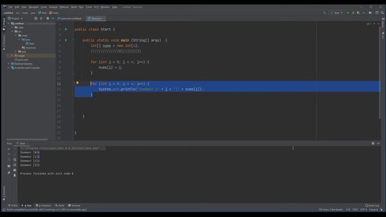Open the Help menu
This screenshot has width=386, height=217.
(x=115, y=7)
